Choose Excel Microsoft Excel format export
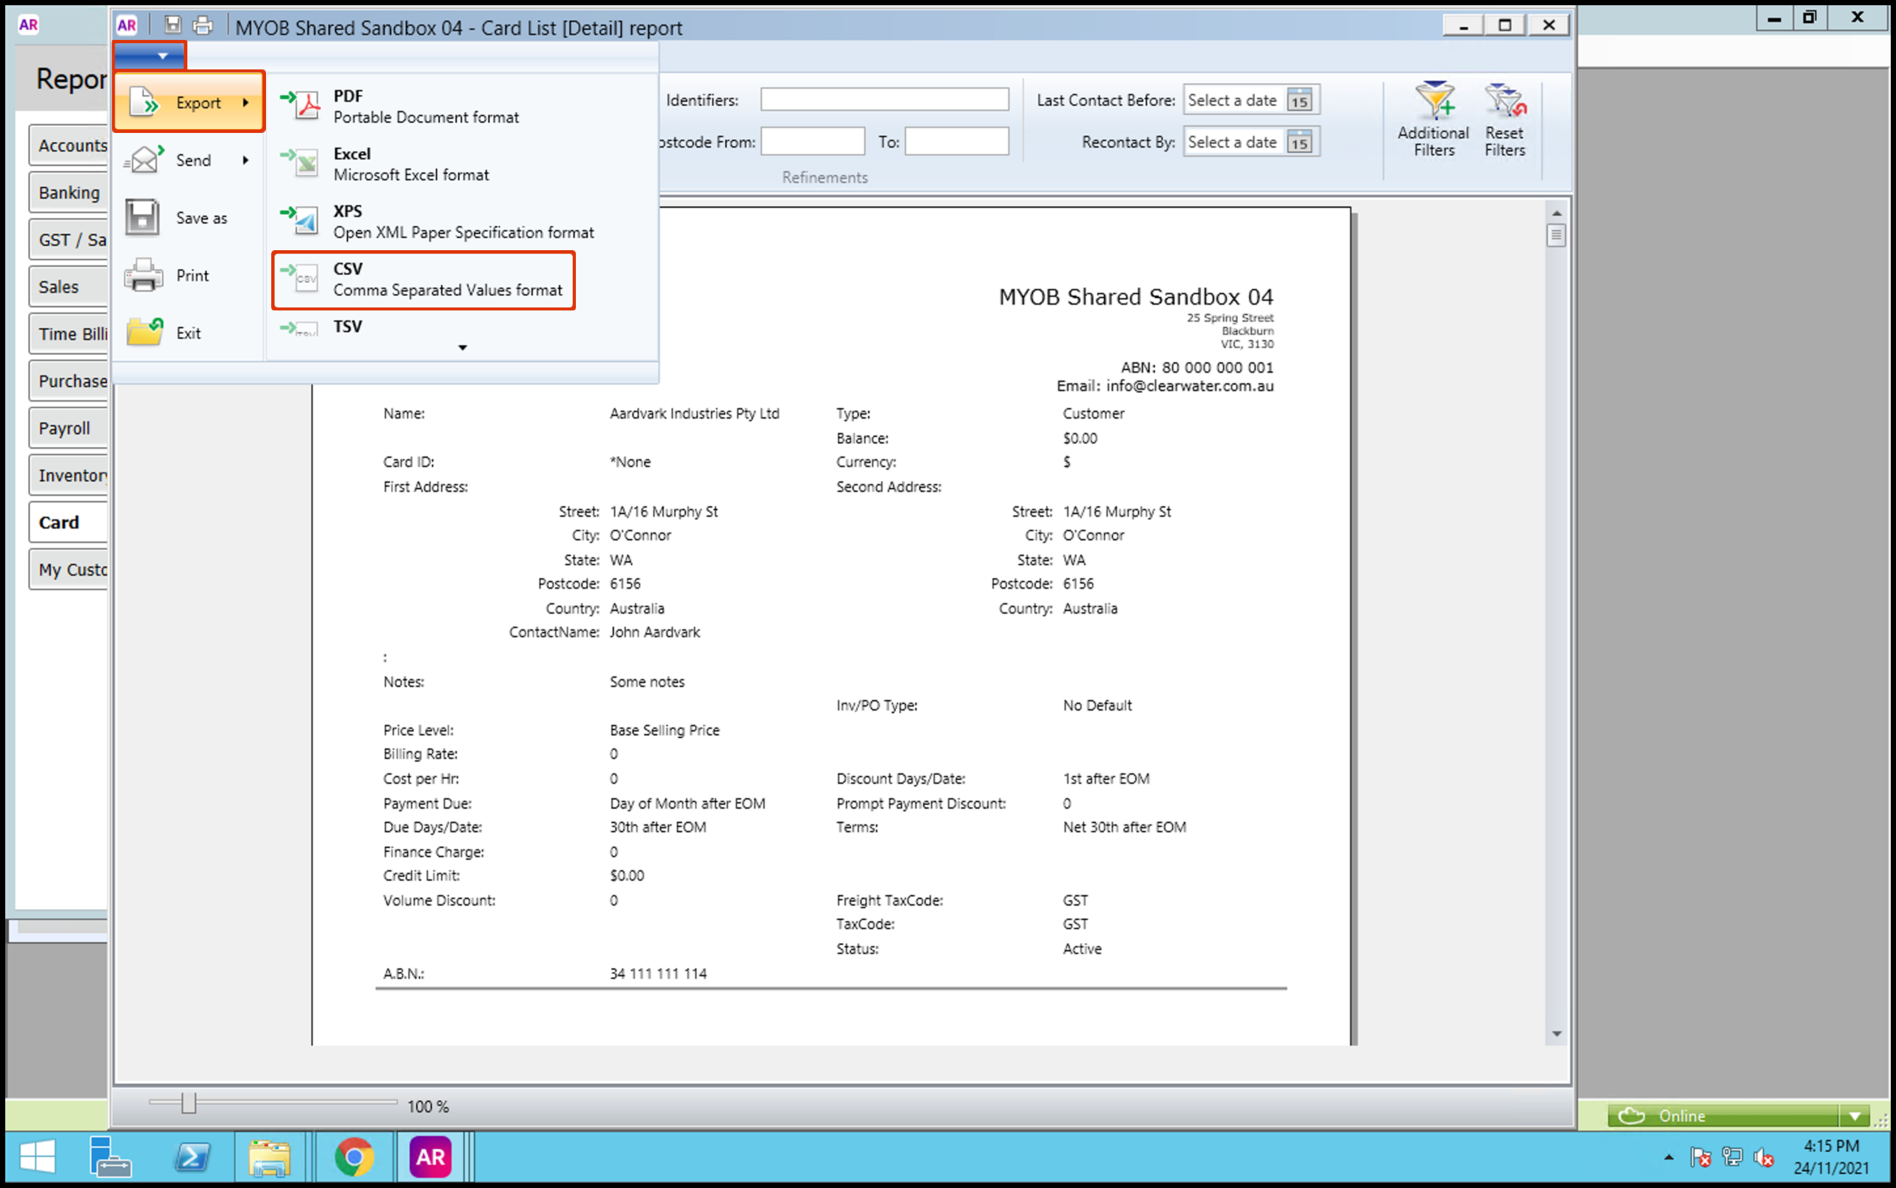Image resolution: width=1896 pixels, height=1188 pixels. point(410,164)
